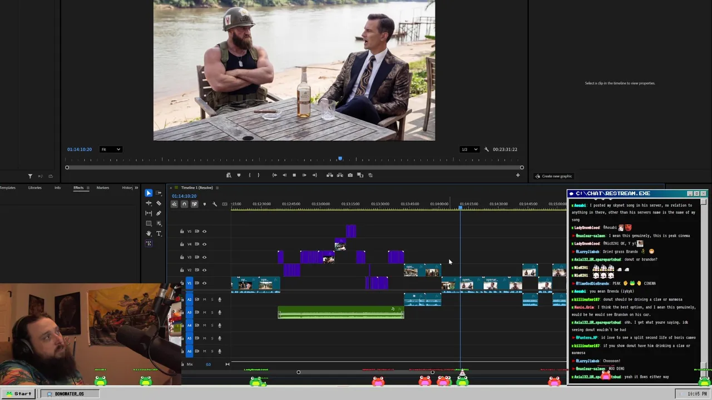
Task: Solo audio track A3
Action: tap(211, 312)
